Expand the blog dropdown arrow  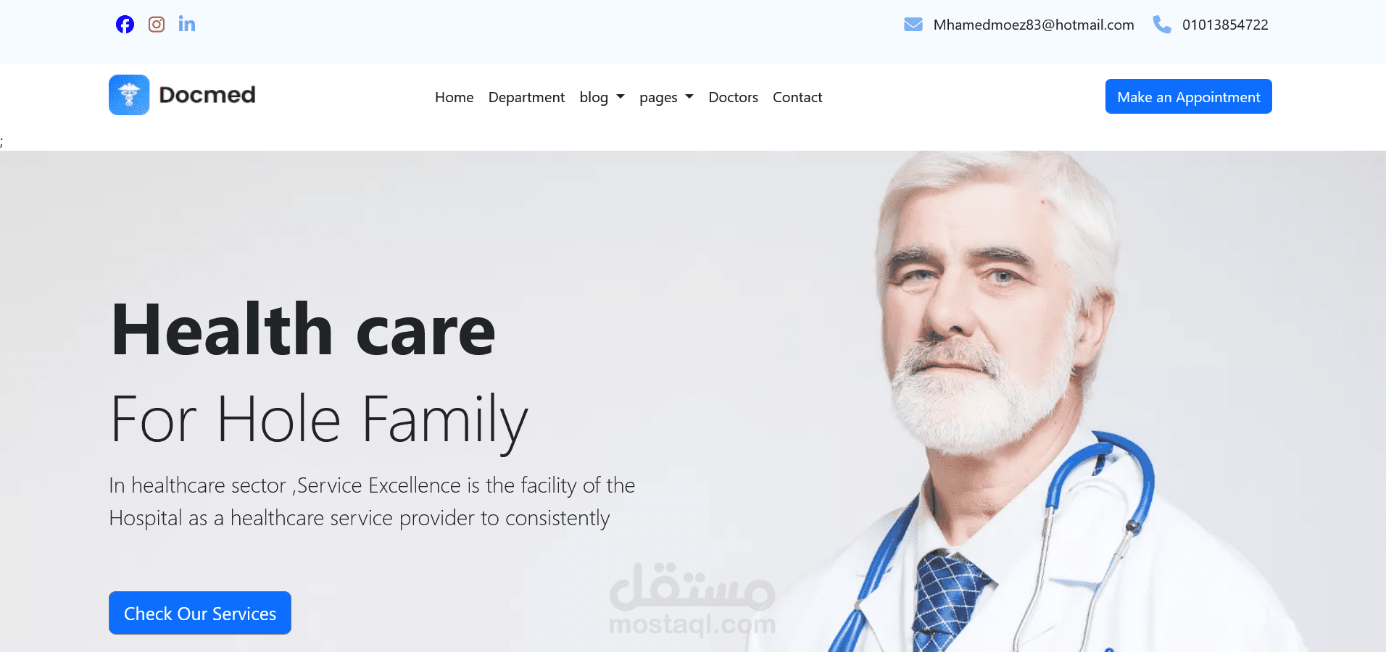(x=621, y=96)
